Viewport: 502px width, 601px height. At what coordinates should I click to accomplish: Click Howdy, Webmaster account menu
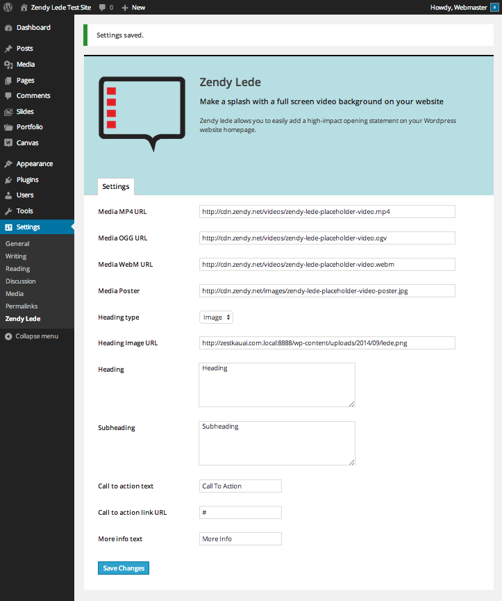459,8
